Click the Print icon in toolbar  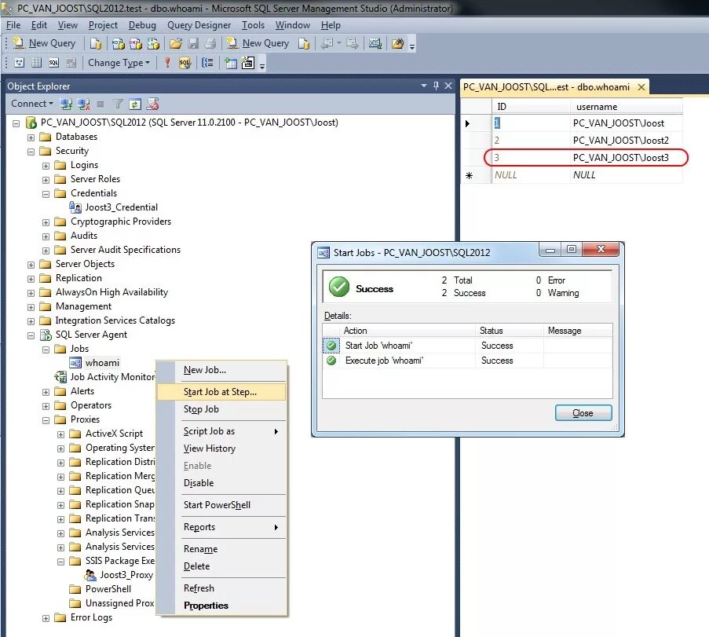point(210,43)
